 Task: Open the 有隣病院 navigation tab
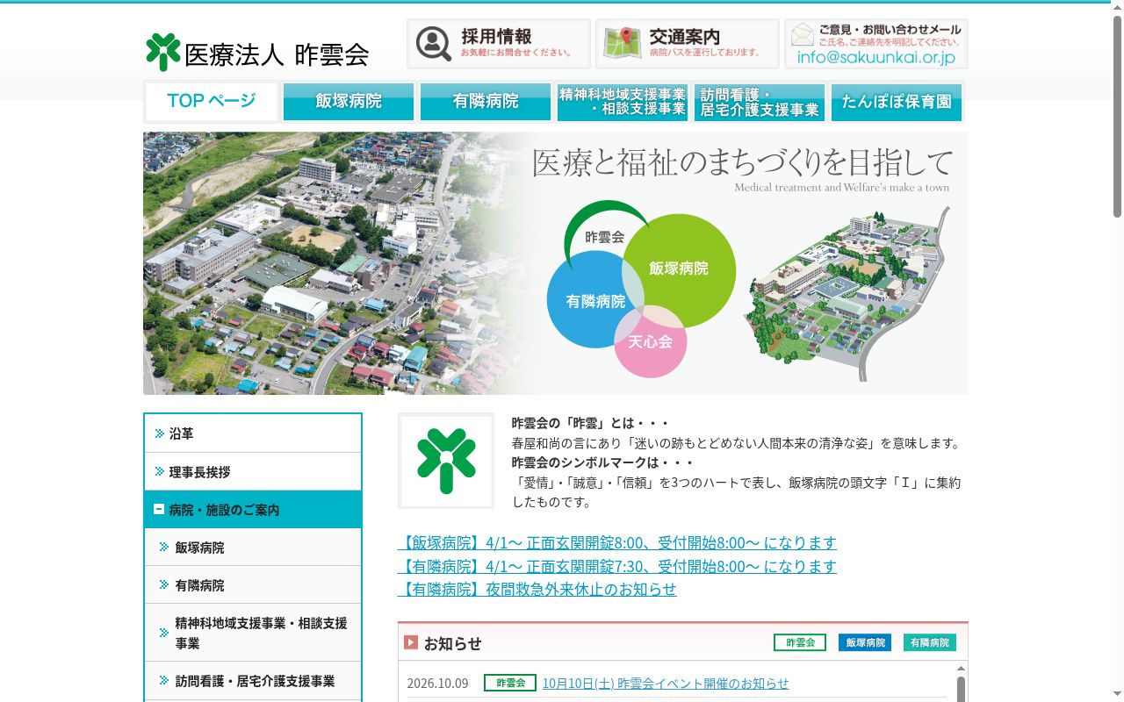(x=486, y=102)
